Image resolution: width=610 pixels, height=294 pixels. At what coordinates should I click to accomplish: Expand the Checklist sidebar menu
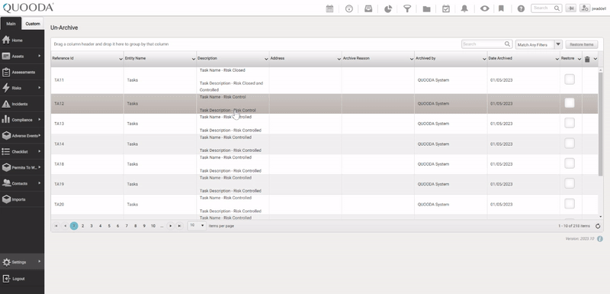pyautogui.click(x=22, y=151)
